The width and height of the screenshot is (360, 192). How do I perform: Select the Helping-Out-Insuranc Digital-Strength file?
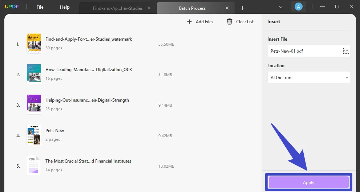pyautogui.click(x=87, y=100)
